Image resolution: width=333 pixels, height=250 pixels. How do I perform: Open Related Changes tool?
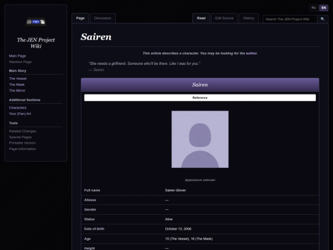pyautogui.click(x=23, y=131)
